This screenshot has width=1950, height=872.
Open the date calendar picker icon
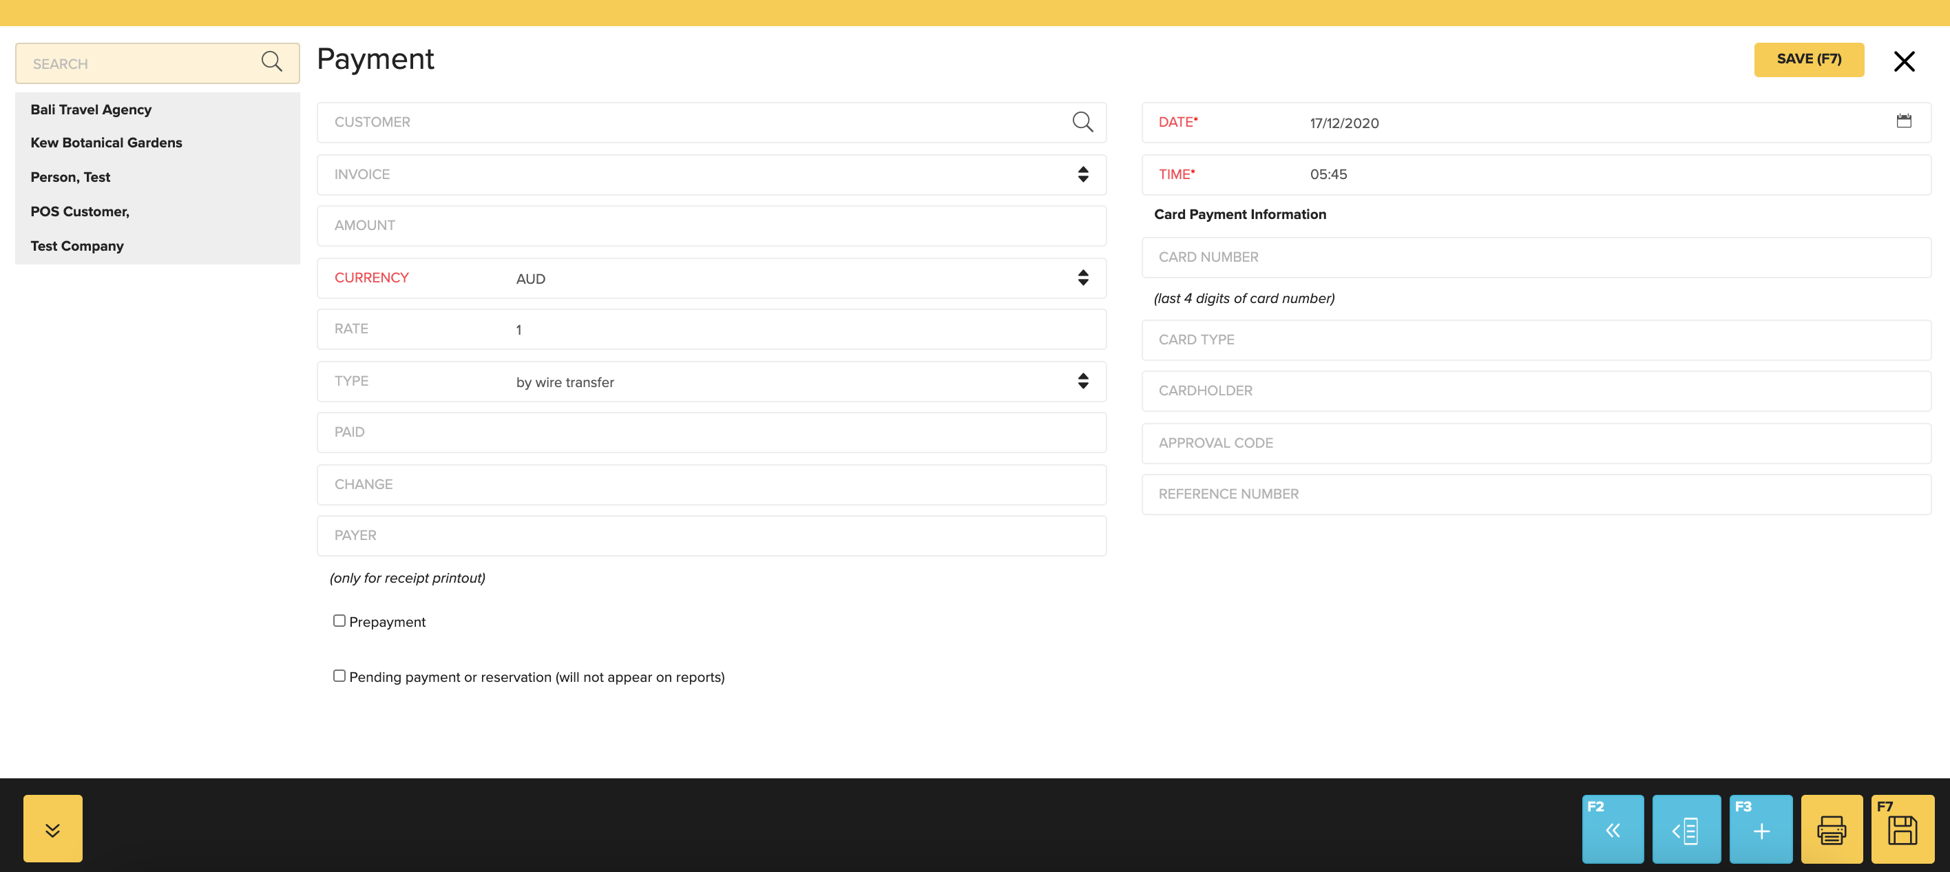(x=1904, y=121)
